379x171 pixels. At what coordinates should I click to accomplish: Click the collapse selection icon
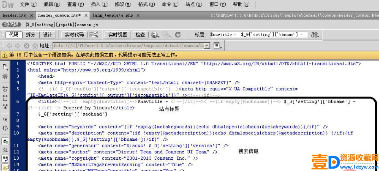click(5, 97)
